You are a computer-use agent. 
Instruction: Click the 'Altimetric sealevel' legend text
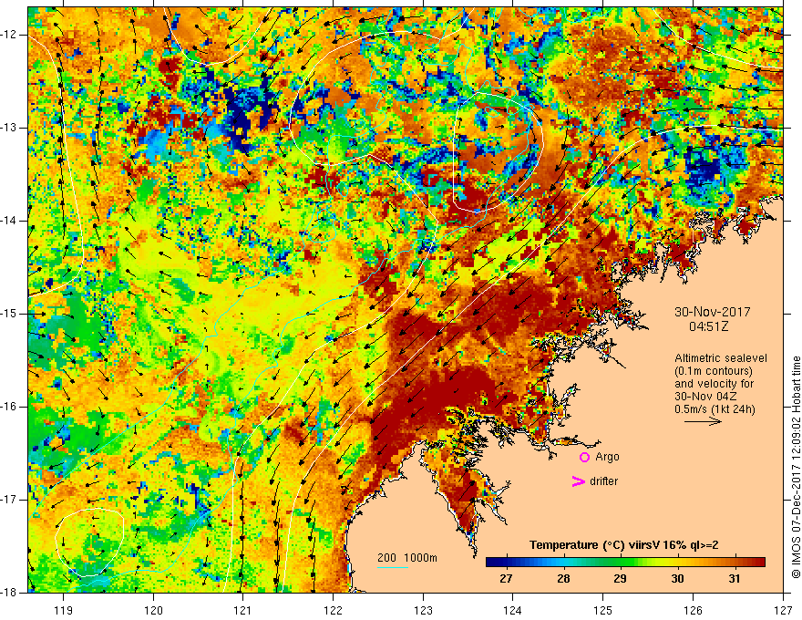pos(720,358)
